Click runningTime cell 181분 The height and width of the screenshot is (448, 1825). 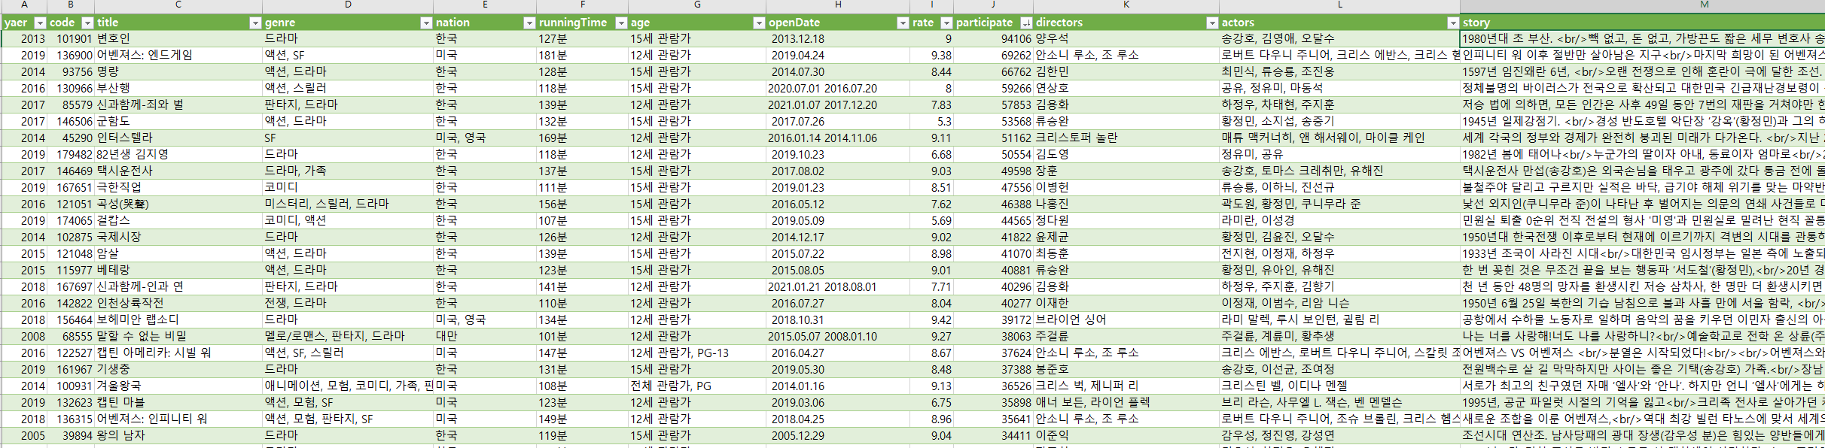[583, 55]
